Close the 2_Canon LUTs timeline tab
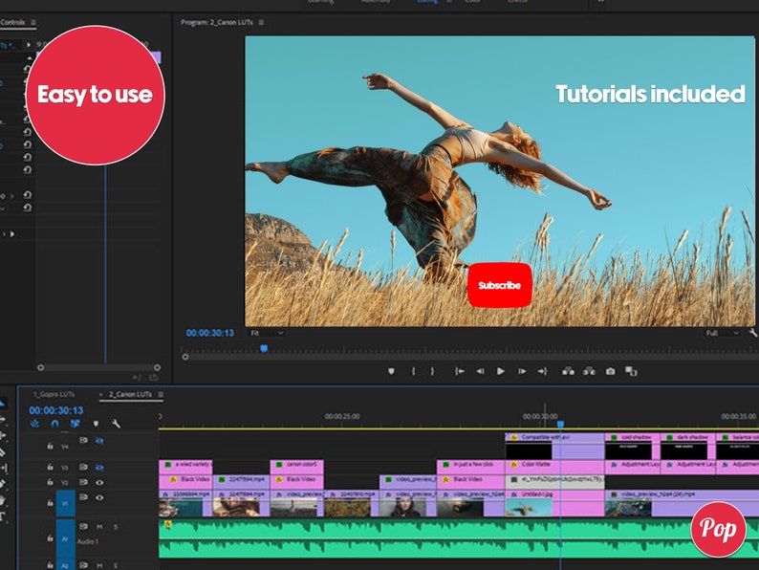This screenshot has height=570, width=759. (101, 394)
